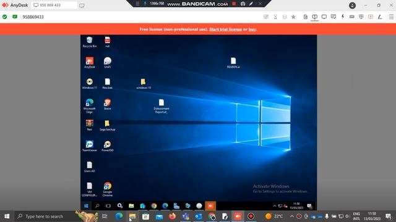Select the VM CONFIGUR file on the remote desktop
Image resolution: width=396 pixels, height=222 pixels.
(89, 189)
